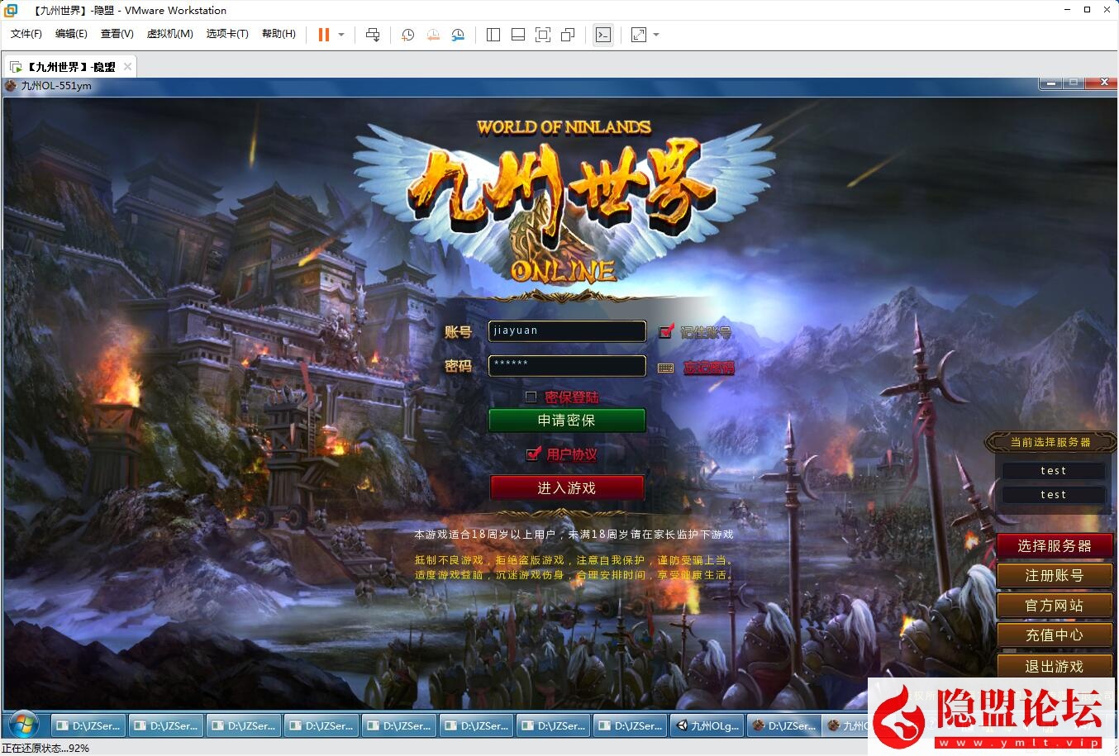Viewport: 1119px width, 756px height.
Task: Enable the 密保登陆 secure login checkbox
Action: (x=531, y=397)
